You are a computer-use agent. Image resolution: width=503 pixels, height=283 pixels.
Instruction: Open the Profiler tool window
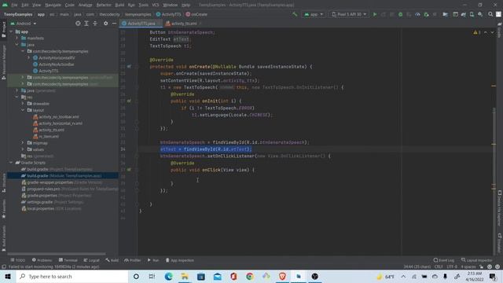coord(133,260)
